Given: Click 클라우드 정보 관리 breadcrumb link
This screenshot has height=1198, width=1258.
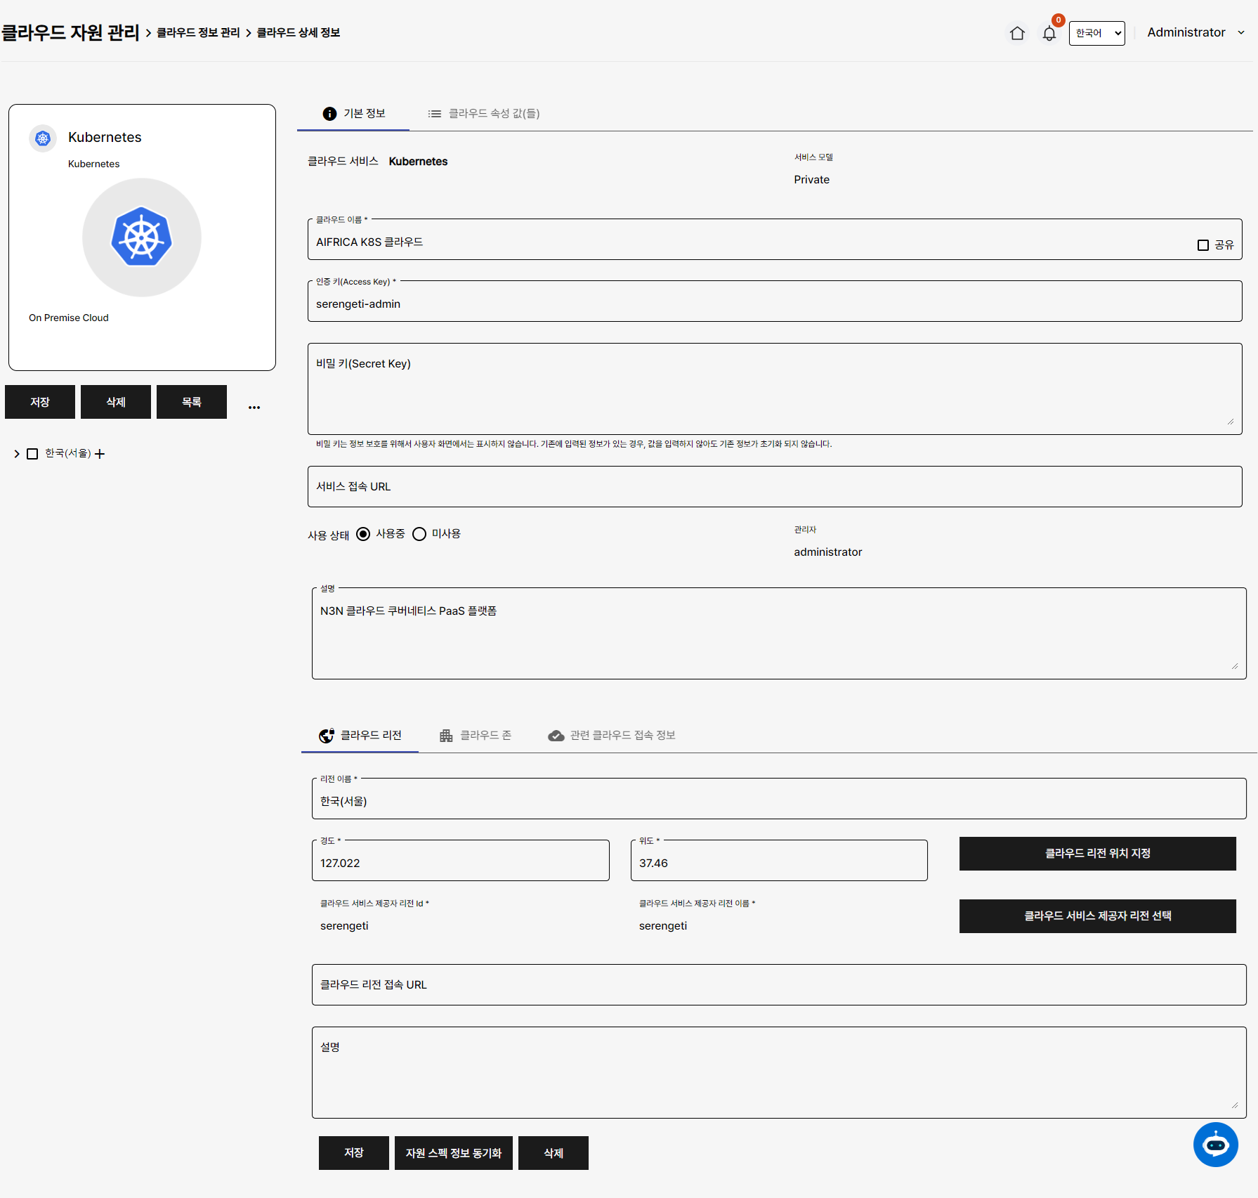Looking at the screenshot, I should coord(198,32).
